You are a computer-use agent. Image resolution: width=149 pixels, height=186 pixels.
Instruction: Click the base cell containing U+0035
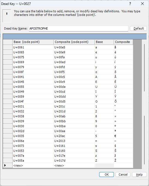pyautogui.click(x=33, y=136)
